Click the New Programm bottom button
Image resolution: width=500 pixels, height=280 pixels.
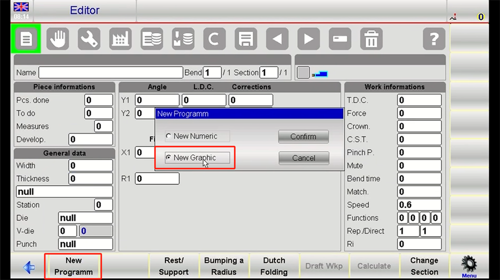coord(73,266)
